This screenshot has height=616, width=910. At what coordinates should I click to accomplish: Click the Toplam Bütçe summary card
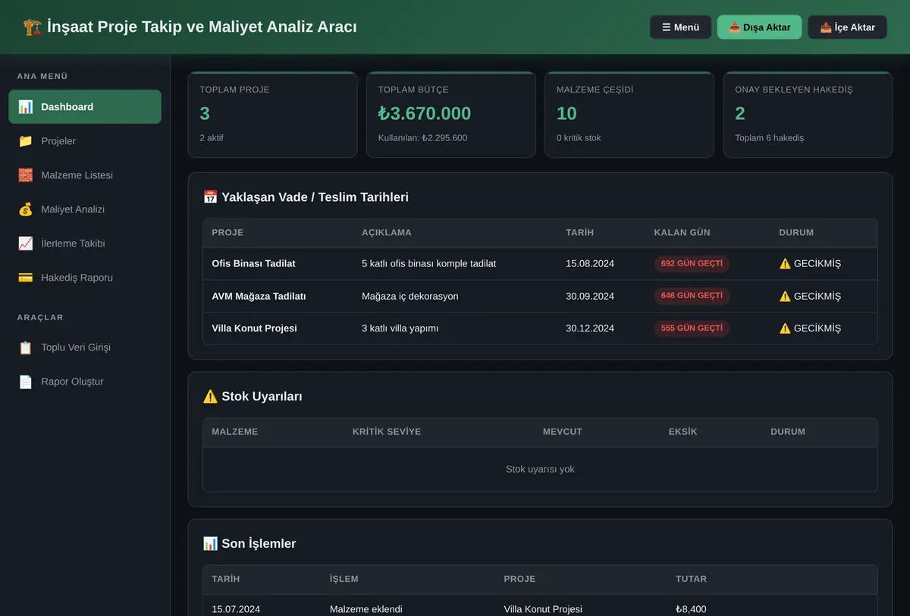[x=450, y=115]
